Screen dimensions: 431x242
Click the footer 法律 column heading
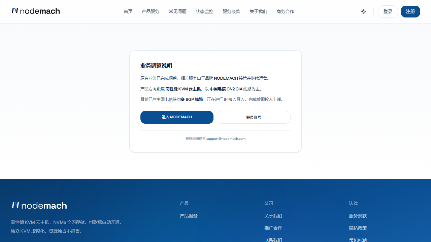coord(354,203)
